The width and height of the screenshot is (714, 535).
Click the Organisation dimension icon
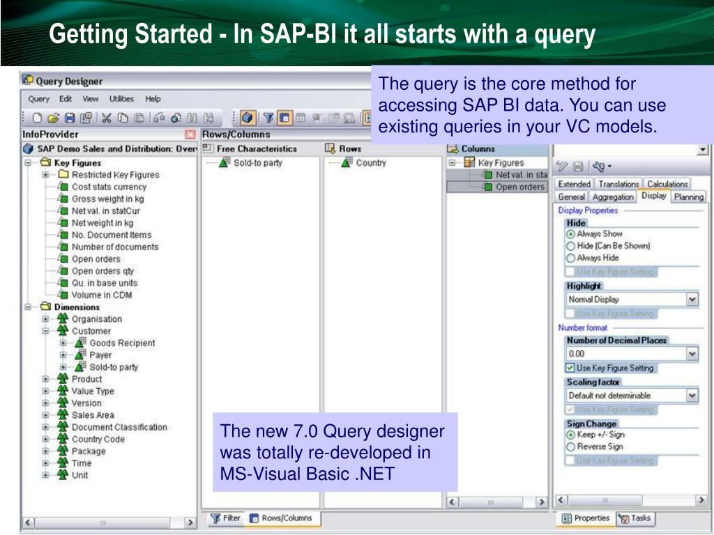[62, 318]
